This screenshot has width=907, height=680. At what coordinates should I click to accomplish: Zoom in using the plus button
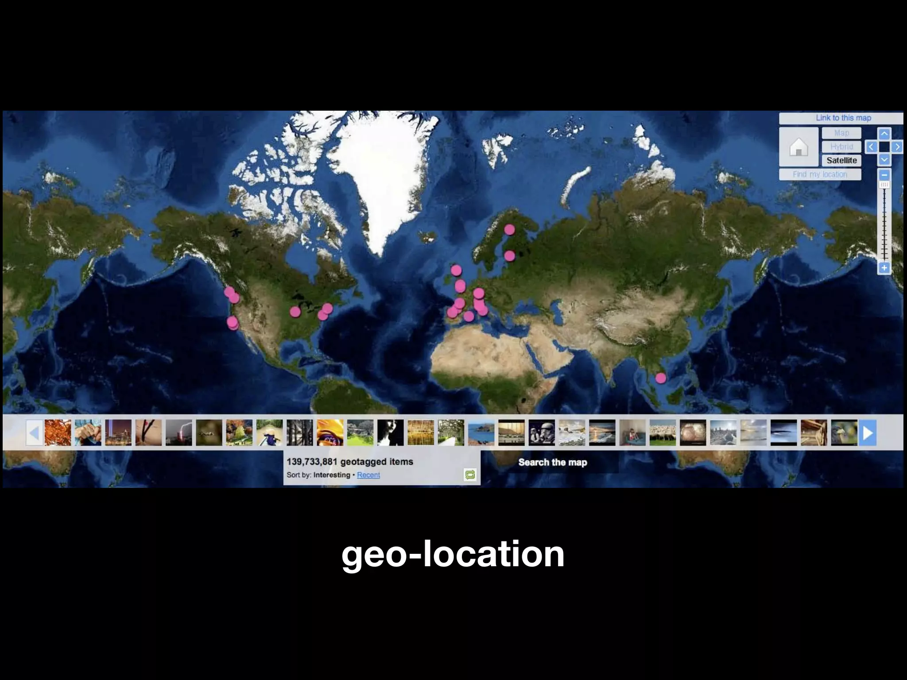(x=884, y=268)
